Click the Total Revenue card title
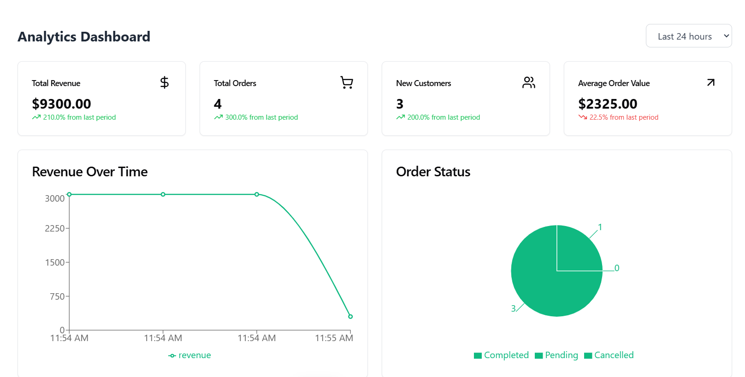The width and height of the screenshot is (745, 377). (56, 83)
